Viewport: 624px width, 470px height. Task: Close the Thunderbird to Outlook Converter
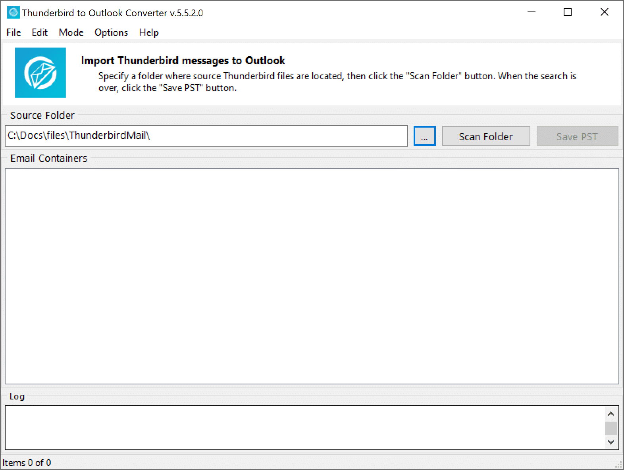(x=604, y=12)
